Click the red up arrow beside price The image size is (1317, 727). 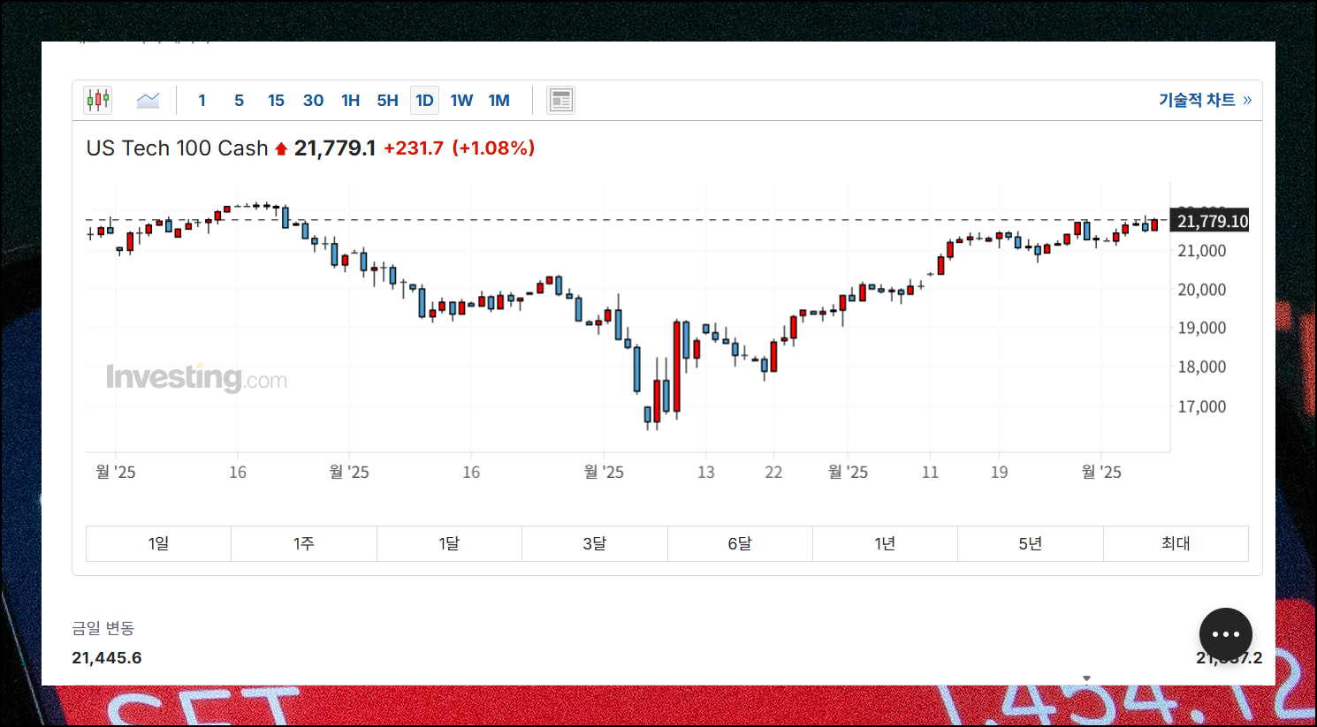point(281,149)
